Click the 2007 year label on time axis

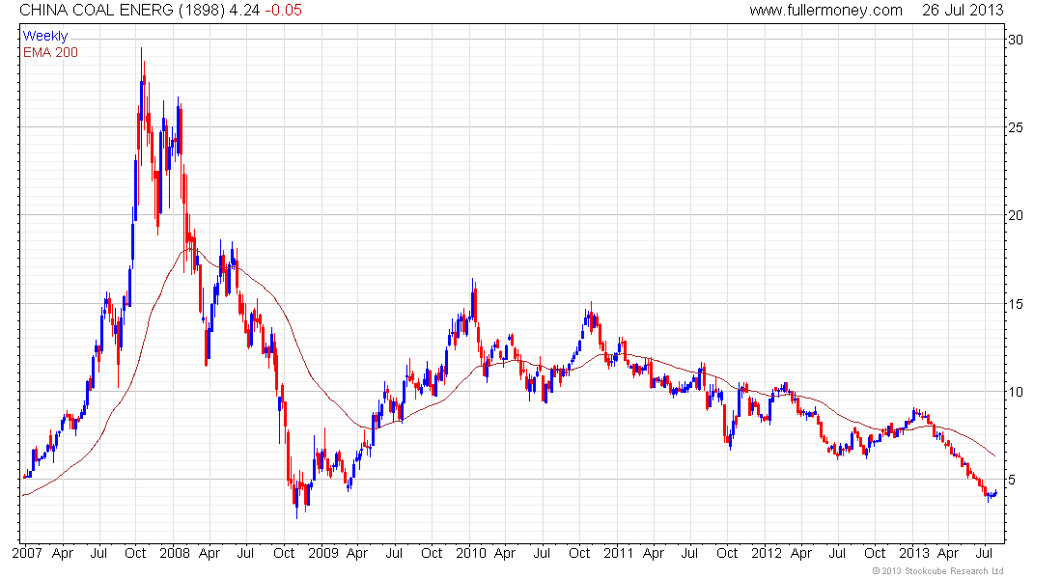pos(26,553)
